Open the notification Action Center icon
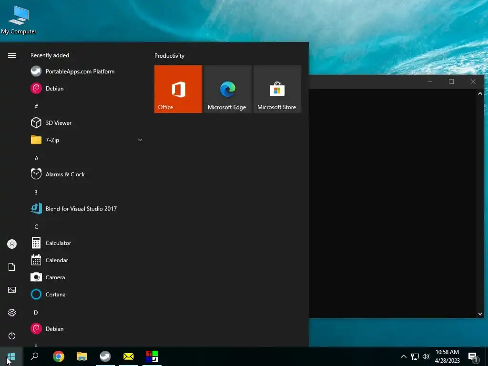The height and width of the screenshot is (366, 488). [x=473, y=356]
